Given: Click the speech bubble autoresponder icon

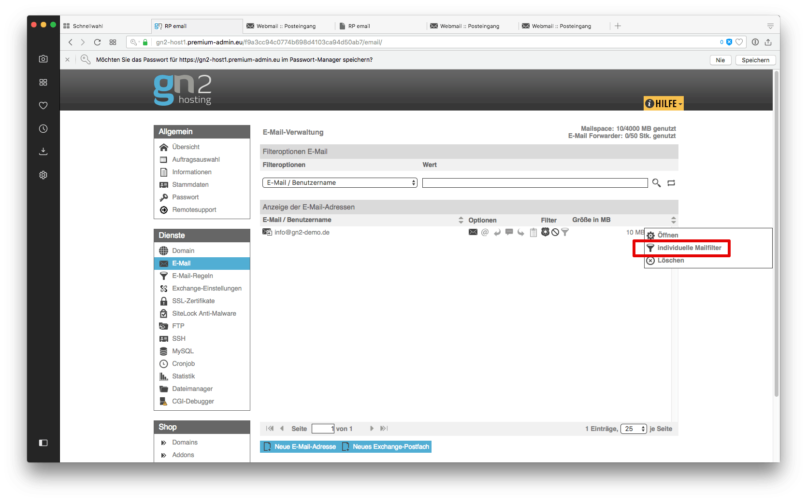Looking at the screenshot, I should pyautogui.click(x=509, y=232).
